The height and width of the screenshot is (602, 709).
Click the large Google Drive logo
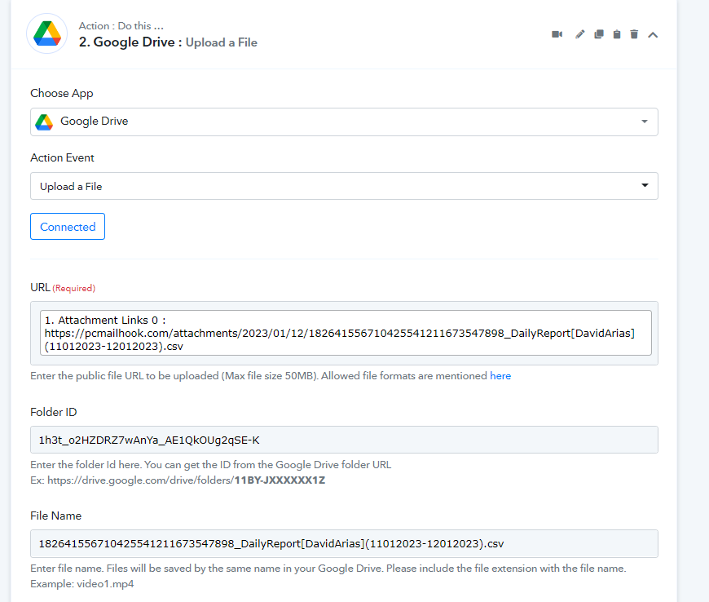pos(47,33)
